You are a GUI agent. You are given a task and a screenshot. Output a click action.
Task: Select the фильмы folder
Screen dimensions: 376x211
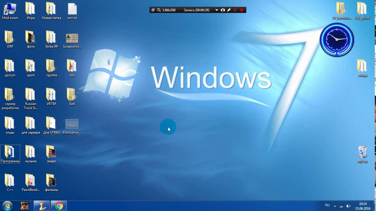51,183
